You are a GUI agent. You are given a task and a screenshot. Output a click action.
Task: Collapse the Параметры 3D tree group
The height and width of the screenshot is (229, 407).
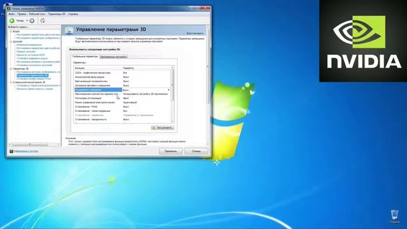point(11,69)
